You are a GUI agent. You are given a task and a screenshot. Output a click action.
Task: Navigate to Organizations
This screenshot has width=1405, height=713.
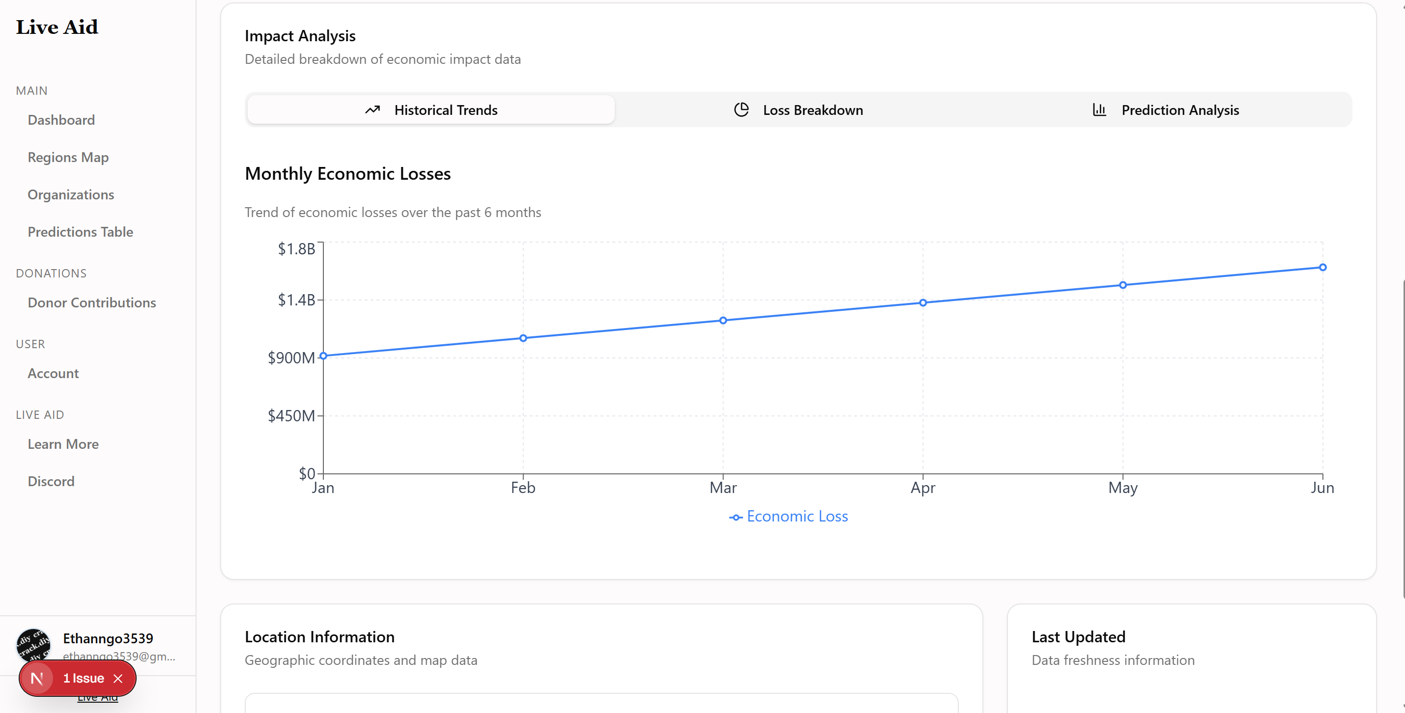tap(71, 194)
